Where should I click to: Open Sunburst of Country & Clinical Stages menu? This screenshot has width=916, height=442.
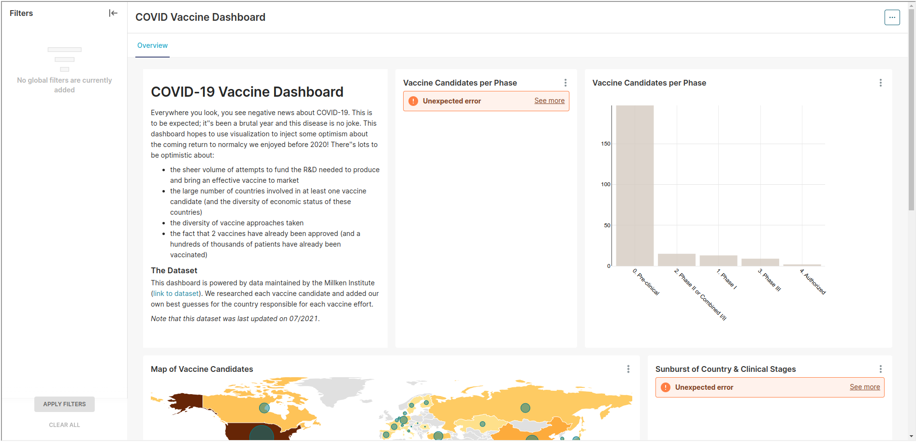(x=880, y=369)
